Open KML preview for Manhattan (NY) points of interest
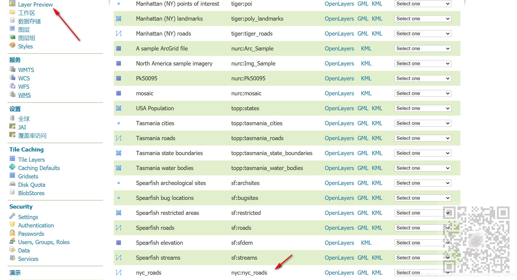The image size is (517, 280). tap(377, 4)
